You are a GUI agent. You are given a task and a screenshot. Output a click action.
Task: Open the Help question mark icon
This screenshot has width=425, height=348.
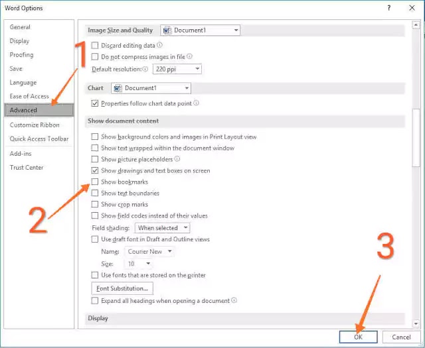pos(389,8)
